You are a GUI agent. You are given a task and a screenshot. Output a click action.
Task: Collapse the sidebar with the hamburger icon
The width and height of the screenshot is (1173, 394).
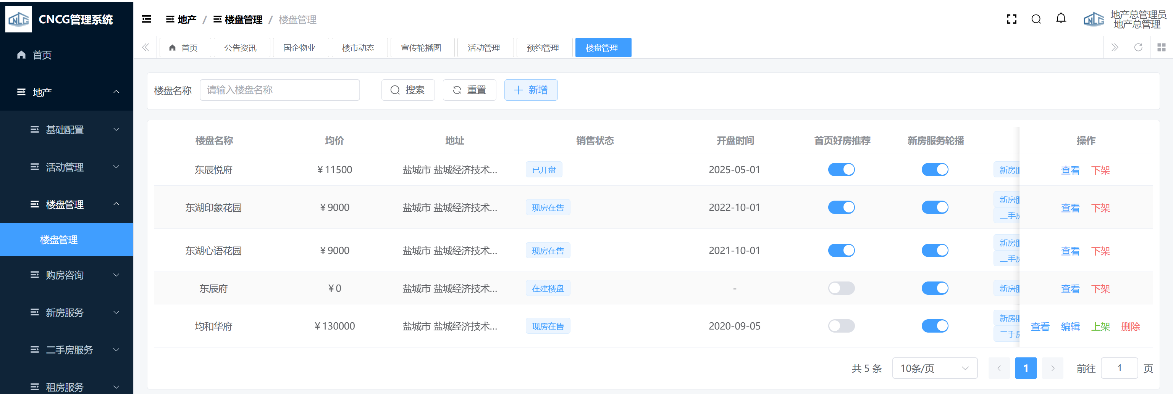click(x=147, y=19)
